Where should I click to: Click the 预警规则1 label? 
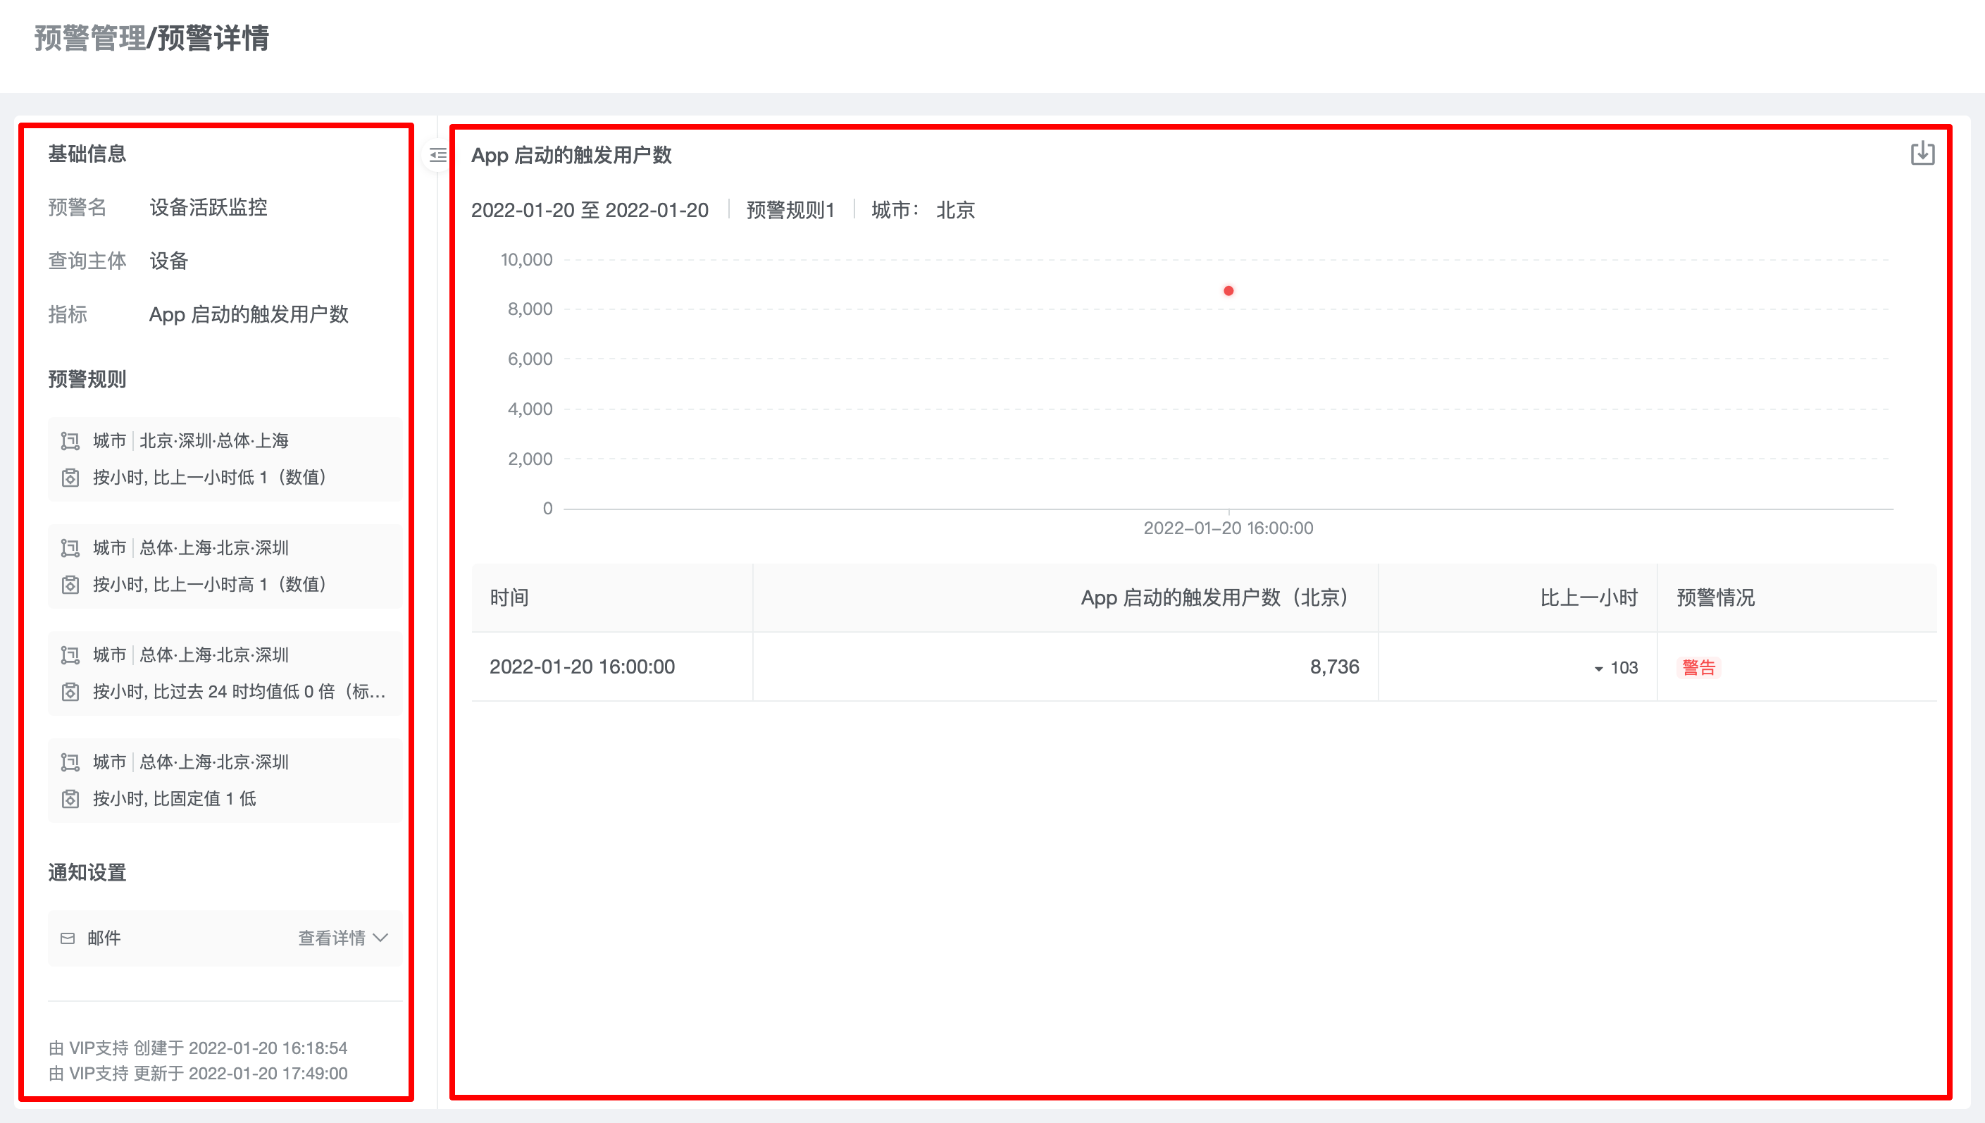click(790, 210)
